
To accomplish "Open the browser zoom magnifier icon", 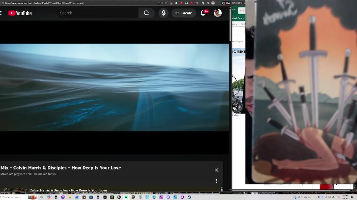I will click(162, 3).
